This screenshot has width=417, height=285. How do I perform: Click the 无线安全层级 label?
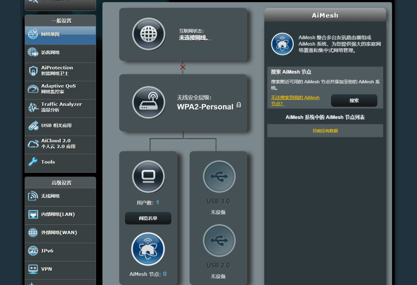coord(194,98)
